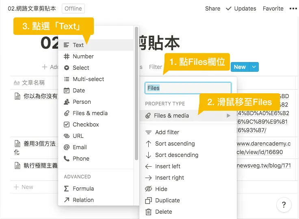This screenshot has height=219, width=299.
Task: Choose the Email property type
Action: 96,147
